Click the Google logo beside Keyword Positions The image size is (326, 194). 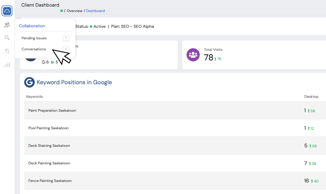(29, 82)
